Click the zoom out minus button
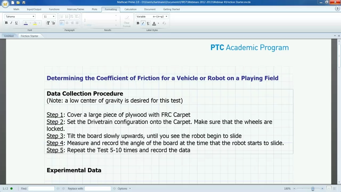 pyautogui.click(x=295, y=189)
